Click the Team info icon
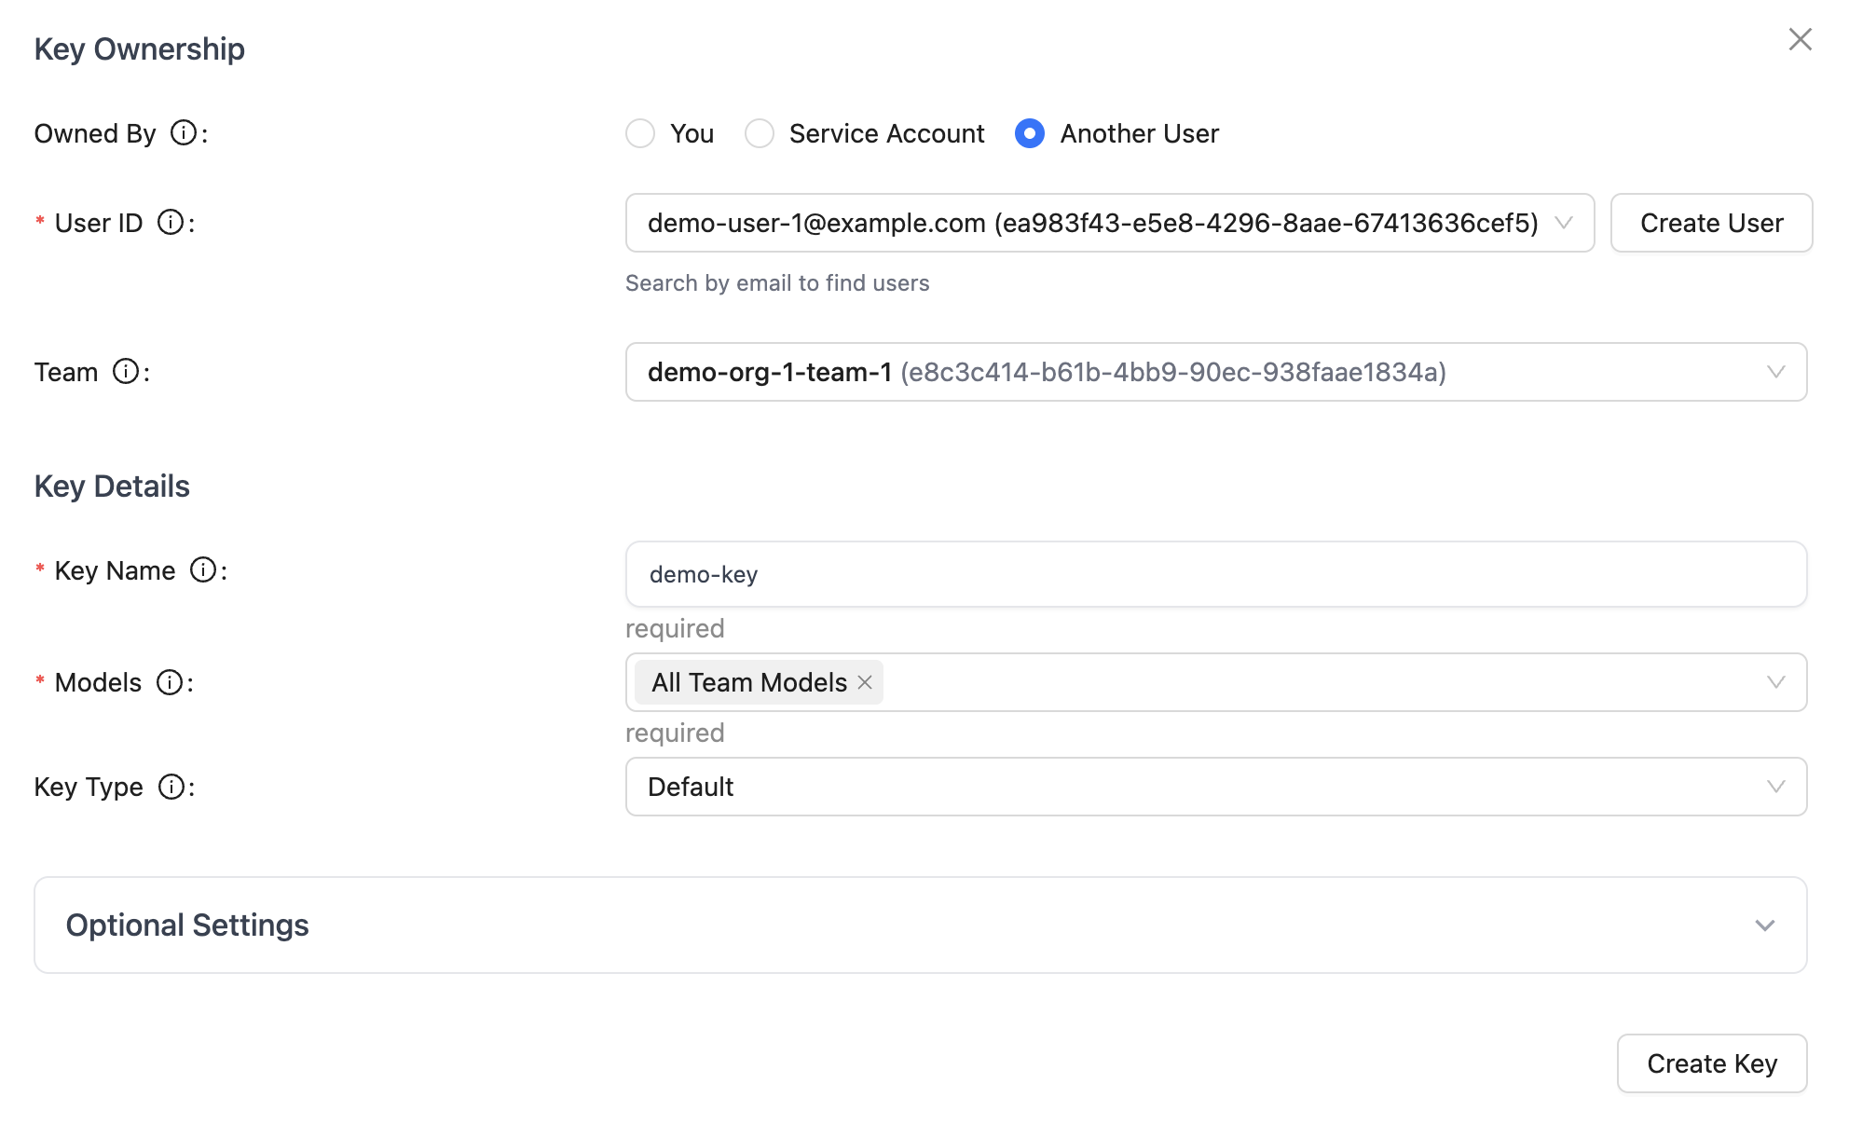This screenshot has width=1849, height=1124. (126, 372)
